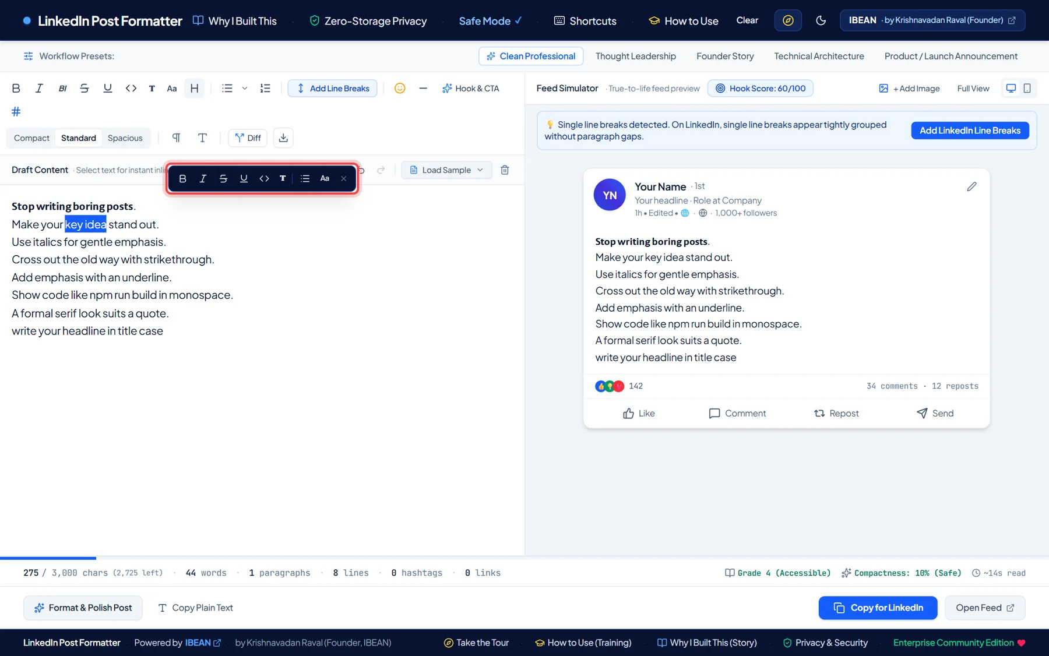Click the redo arrow icon
Image resolution: width=1049 pixels, height=656 pixels.
point(381,170)
